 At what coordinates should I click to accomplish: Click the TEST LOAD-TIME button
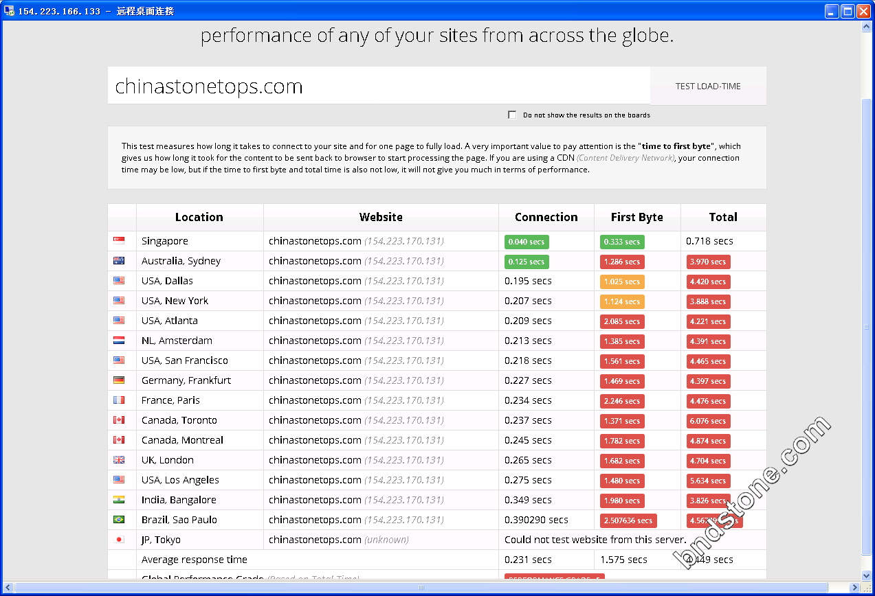click(x=708, y=86)
